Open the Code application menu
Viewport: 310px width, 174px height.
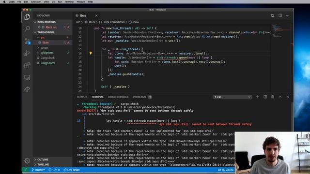pos(12,1)
